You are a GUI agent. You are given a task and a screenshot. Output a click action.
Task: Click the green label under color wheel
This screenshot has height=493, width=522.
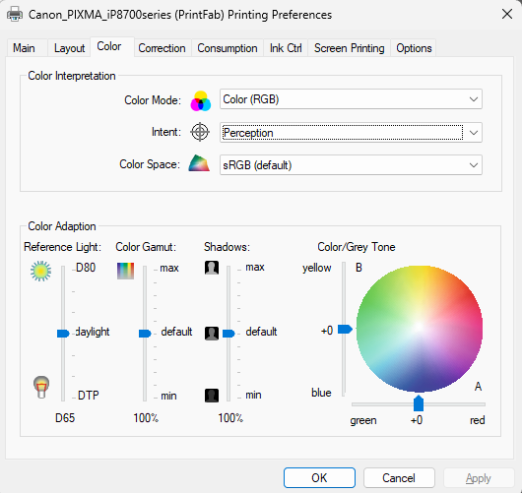363,421
